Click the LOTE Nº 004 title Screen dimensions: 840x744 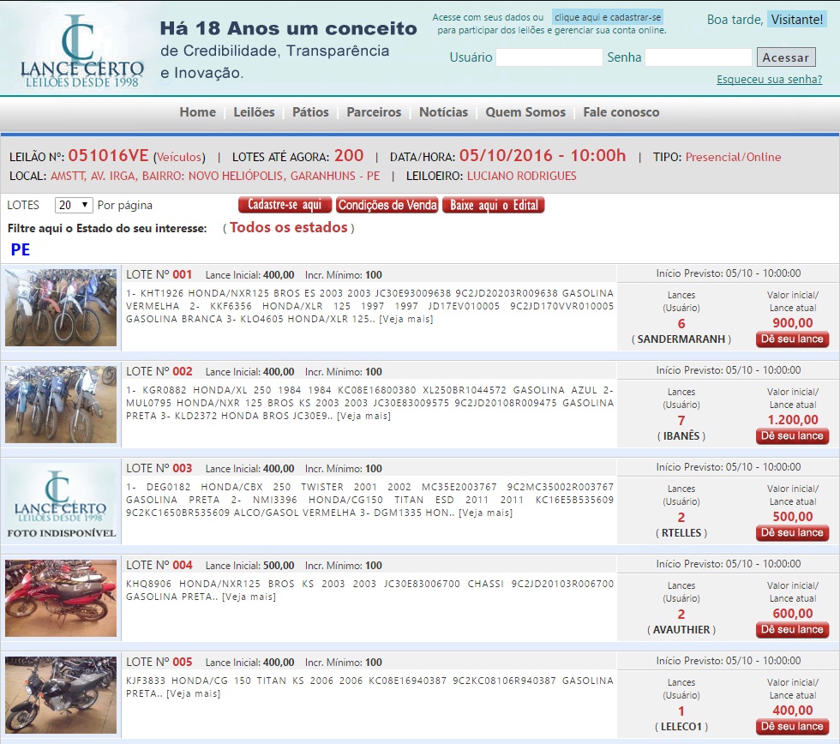[159, 566]
